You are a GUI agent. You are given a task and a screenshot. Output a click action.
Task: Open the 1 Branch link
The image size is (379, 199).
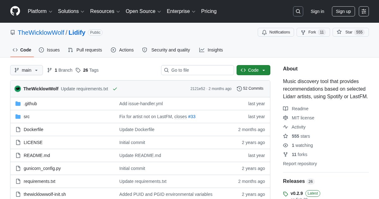[60, 70]
